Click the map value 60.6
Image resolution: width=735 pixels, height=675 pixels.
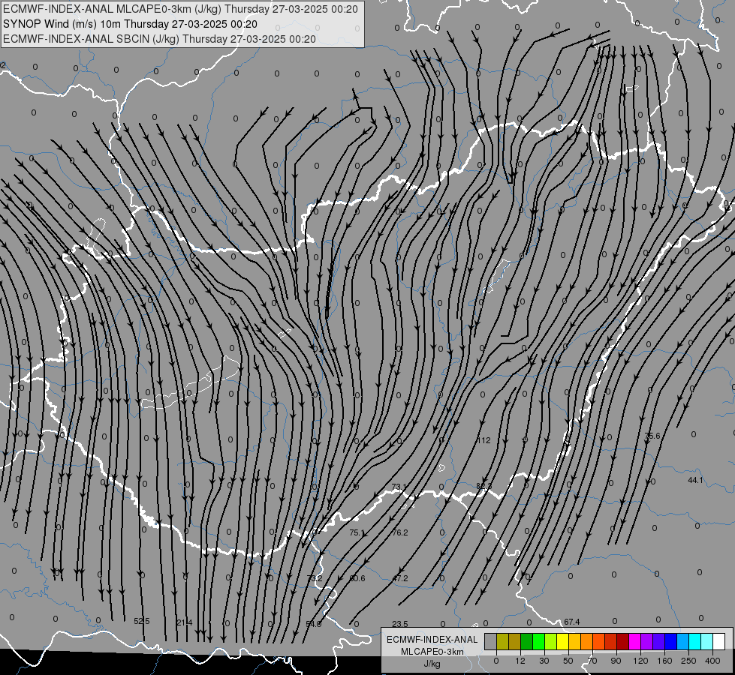(357, 578)
